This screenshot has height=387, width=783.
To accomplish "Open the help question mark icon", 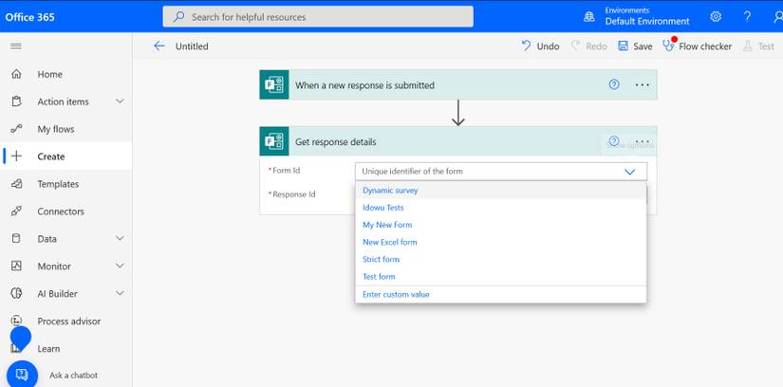I will (x=747, y=16).
